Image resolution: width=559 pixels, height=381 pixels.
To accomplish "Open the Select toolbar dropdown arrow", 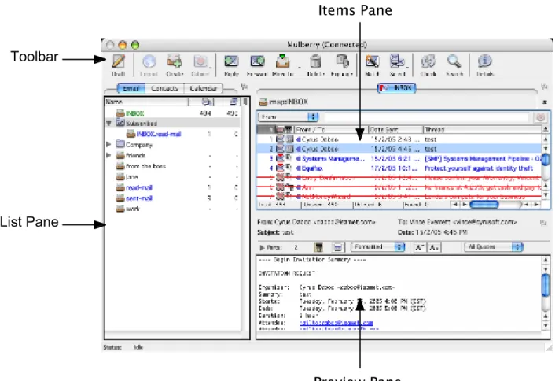I will [407, 67].
